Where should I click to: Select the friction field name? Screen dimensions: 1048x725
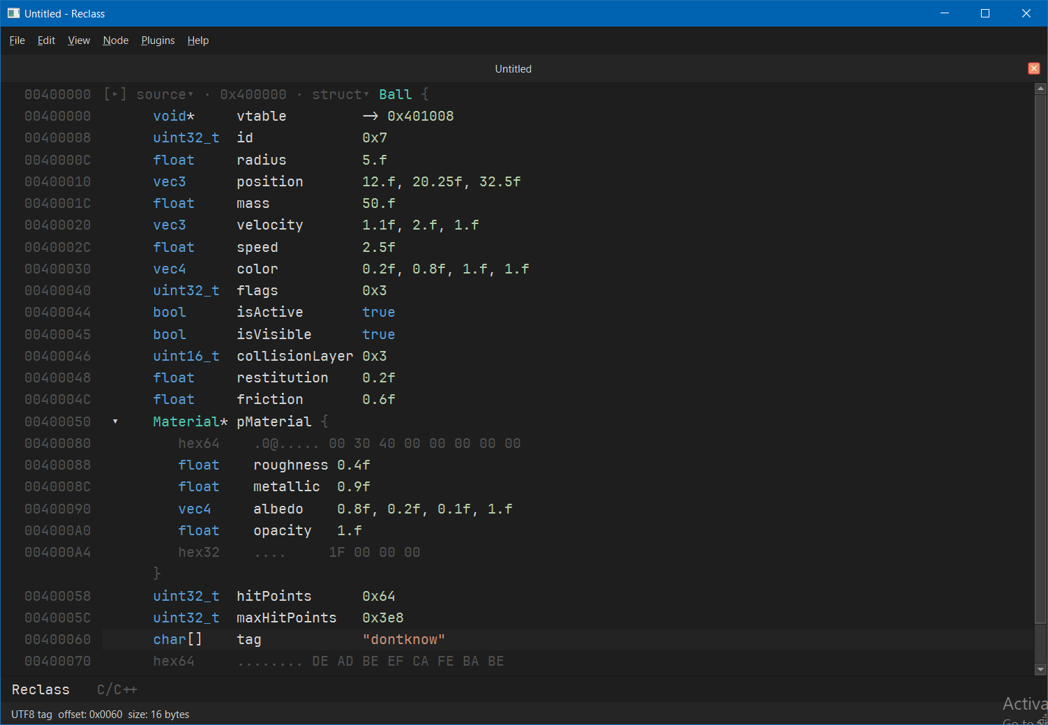270,399
